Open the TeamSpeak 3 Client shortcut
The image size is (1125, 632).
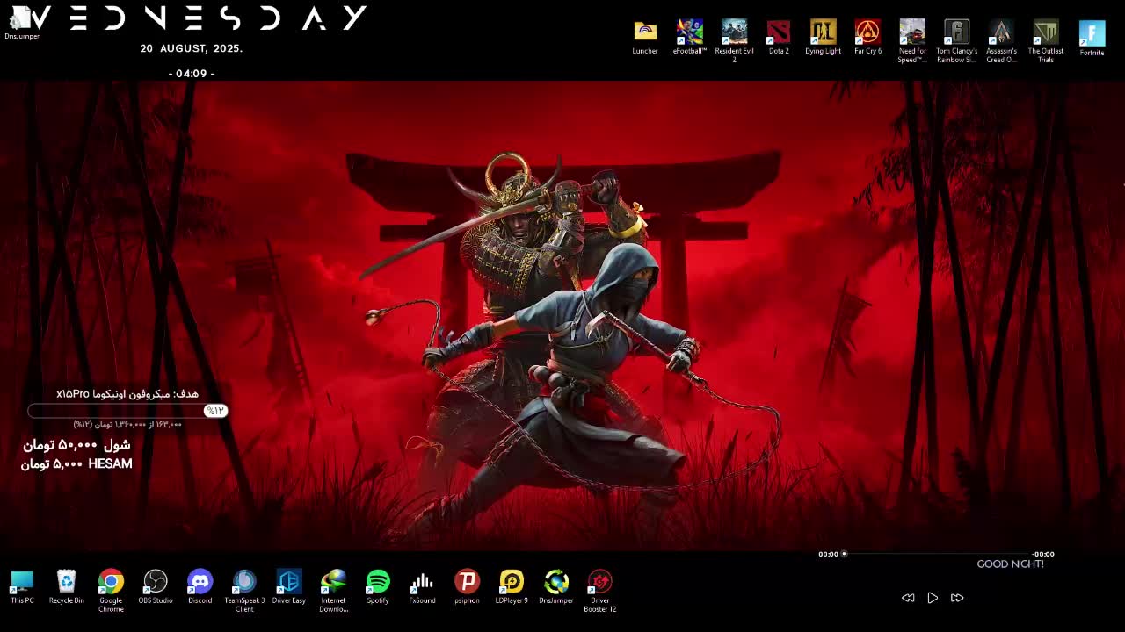tap(244, 590)
